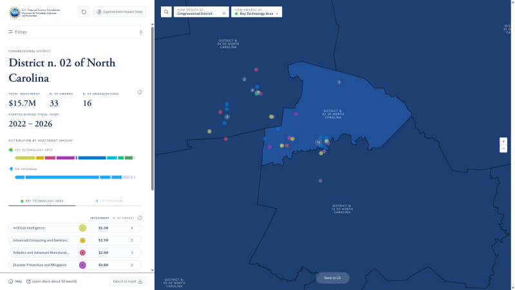Select the Key Technology Area tab
The width and height of the screenshot is (515, 290).
[x=42, y=201]
